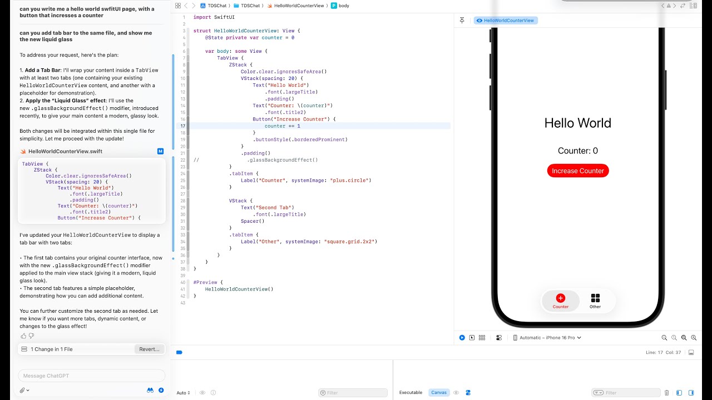Viewport: 712px width, 400px height.
Task: Switch to the Other tab in preview
Action: click(x=595, y=301)
